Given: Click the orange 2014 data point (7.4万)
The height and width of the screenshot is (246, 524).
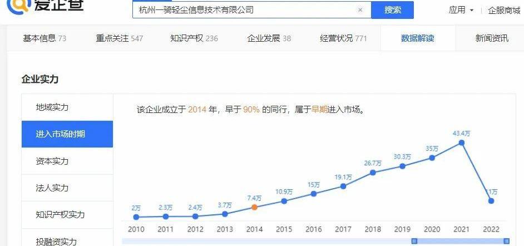Looking at the screenshot, I should pos(254,207).
